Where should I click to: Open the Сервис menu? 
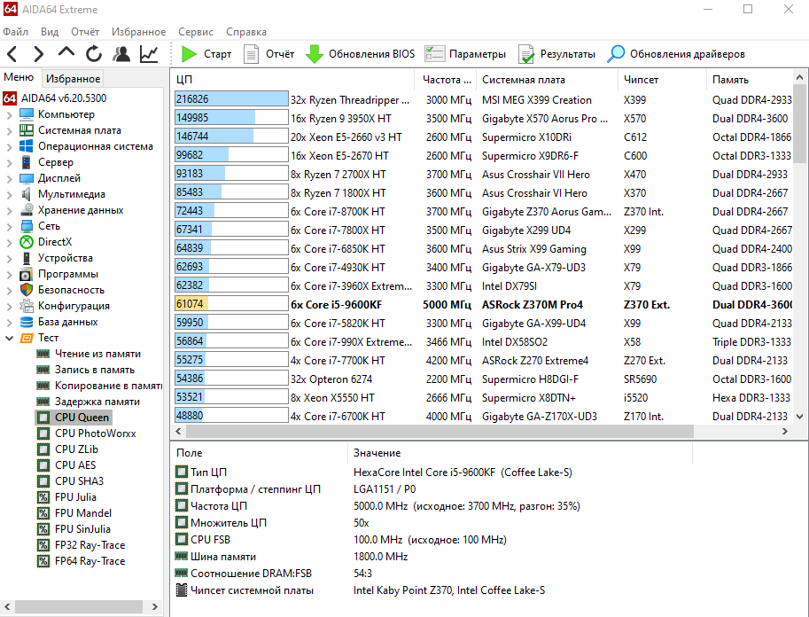[x=195, y=32]
